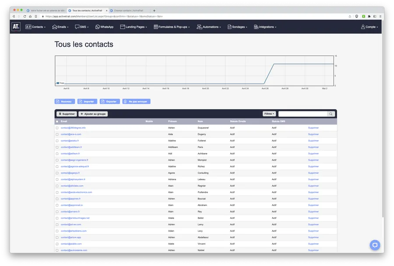Viewport: 394px width, 266px height.
Task: Close the Tous les contacts browser tab
Action: pos(106,10)
